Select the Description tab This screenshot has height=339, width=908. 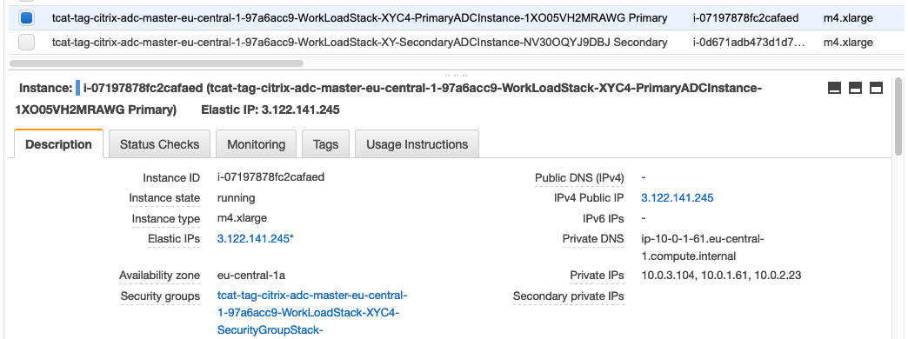[x=58, y=144]
